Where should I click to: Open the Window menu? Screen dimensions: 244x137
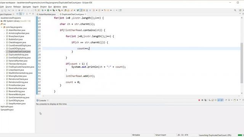point(57,7)
